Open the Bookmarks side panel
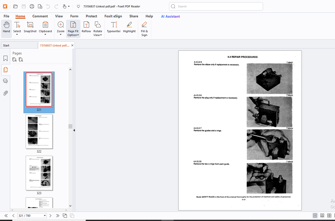 click(5, 59)
